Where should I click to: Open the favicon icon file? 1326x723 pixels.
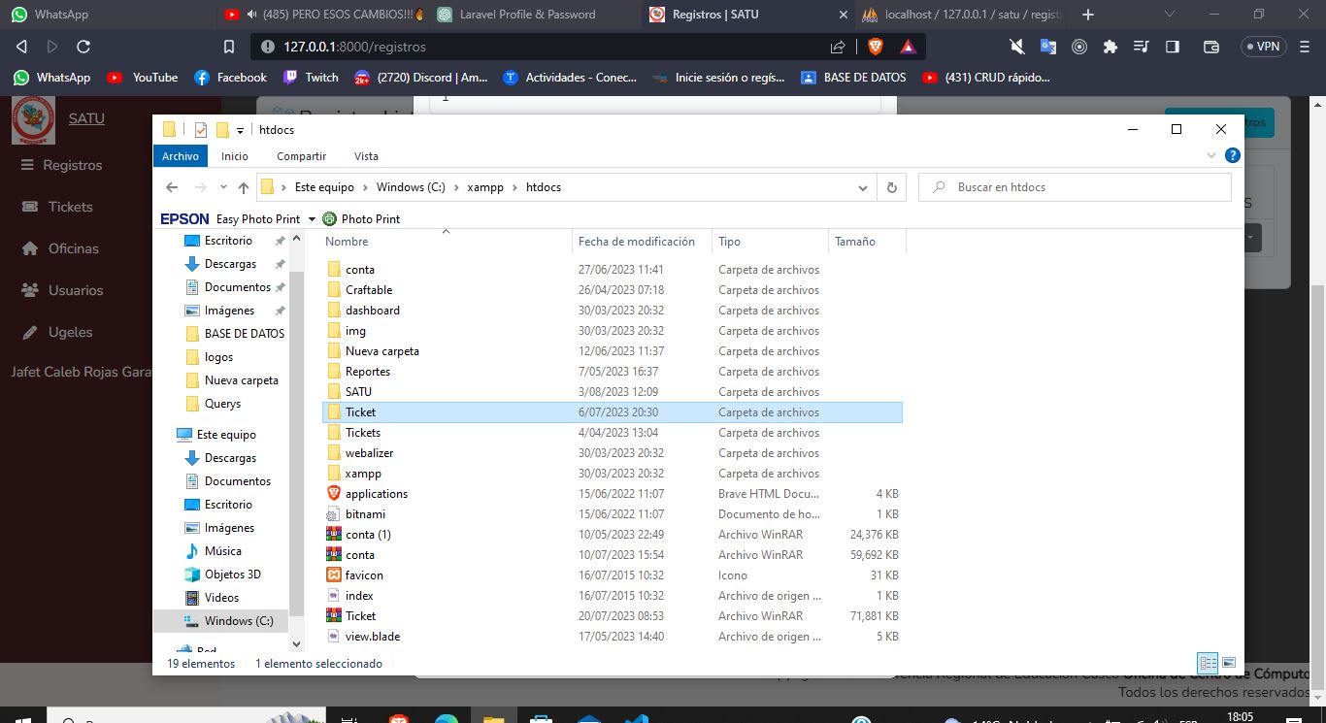point(364,575)
